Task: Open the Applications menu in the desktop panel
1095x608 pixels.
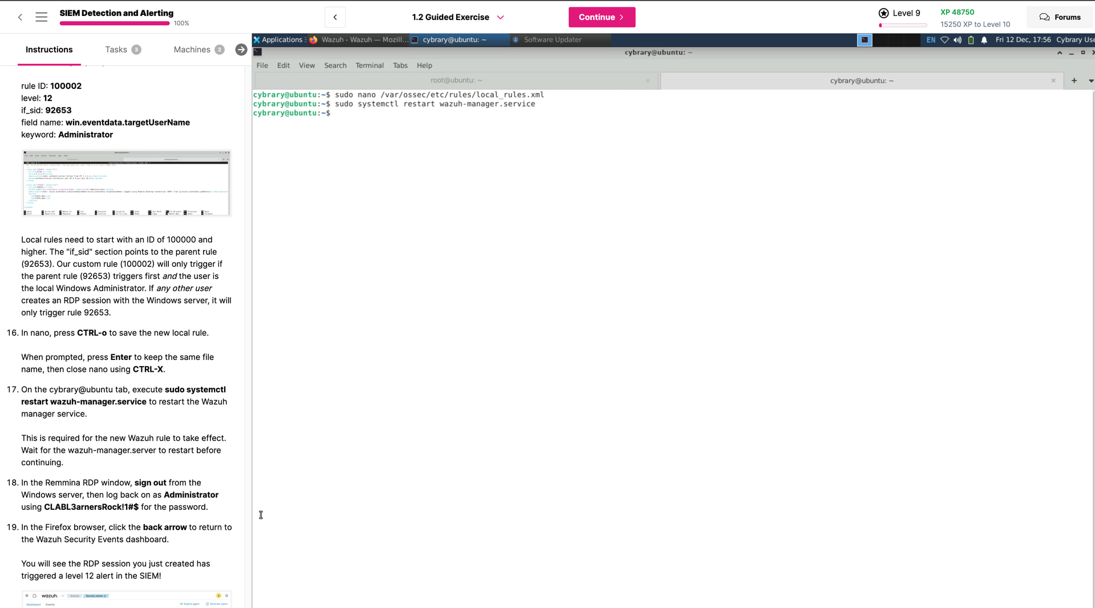Action: click(281, 40)
